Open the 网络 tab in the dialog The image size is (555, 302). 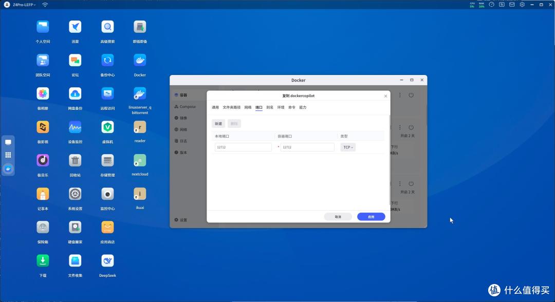click(x=248, y=107)
